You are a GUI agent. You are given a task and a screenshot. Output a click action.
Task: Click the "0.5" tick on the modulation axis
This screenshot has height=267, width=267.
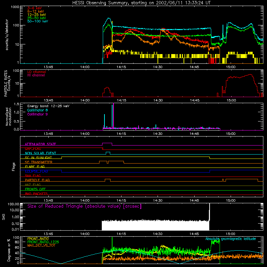click(16, 121)
